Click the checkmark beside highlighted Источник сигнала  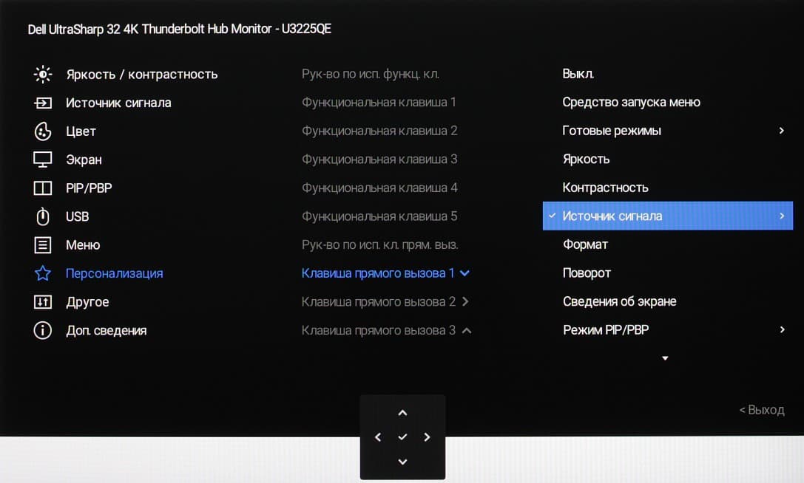(x=553, y=216)
